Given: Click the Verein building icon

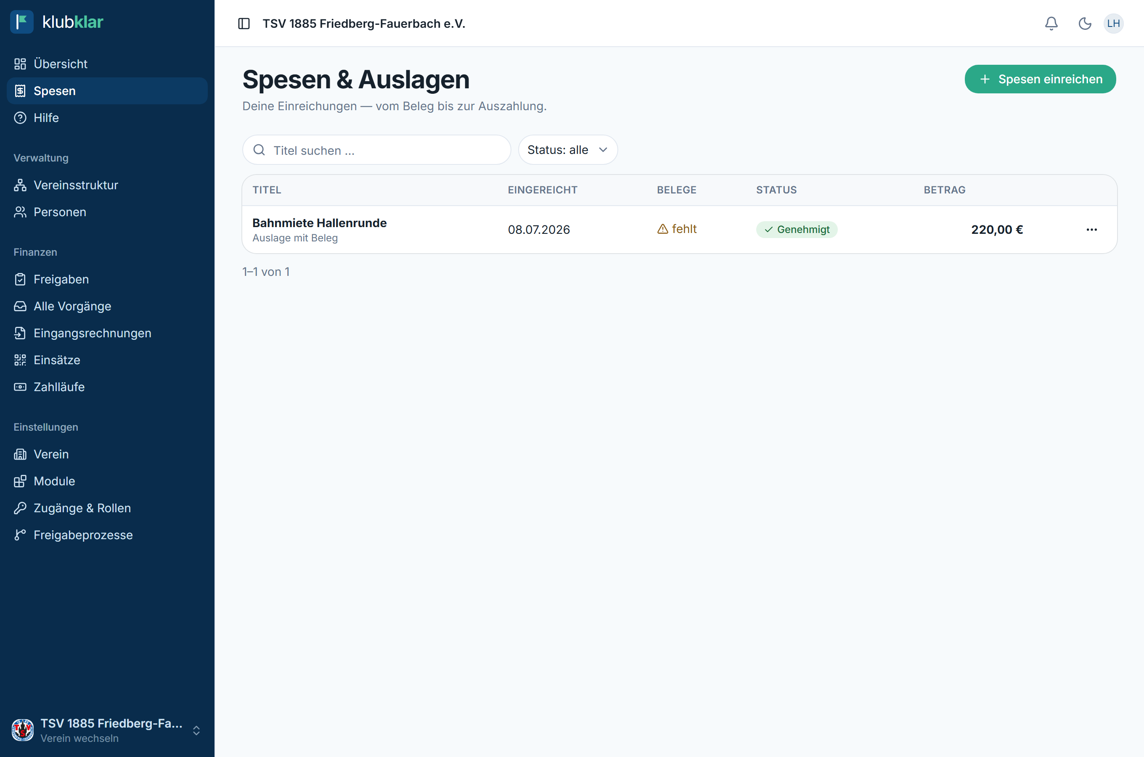Looking at the screenshot, I should pos(20,454).
